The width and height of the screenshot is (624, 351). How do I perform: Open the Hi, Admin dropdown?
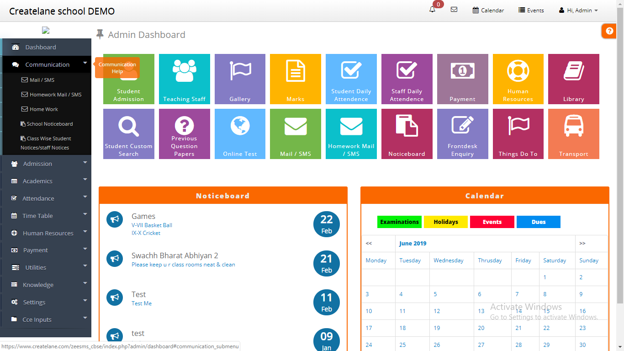tap(579, 10)
